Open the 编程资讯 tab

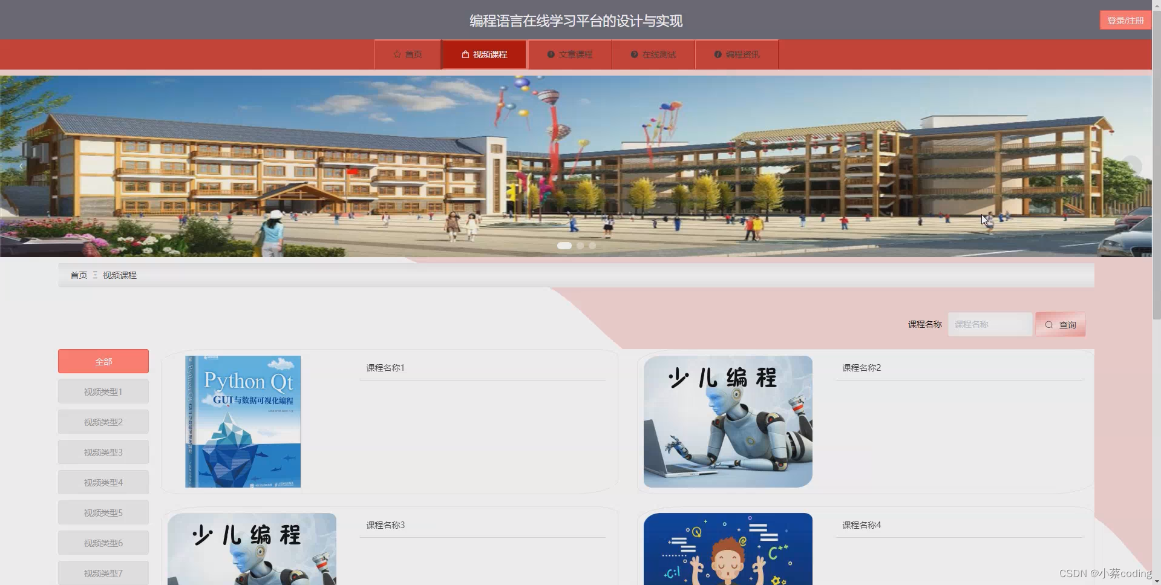[736, 54]
